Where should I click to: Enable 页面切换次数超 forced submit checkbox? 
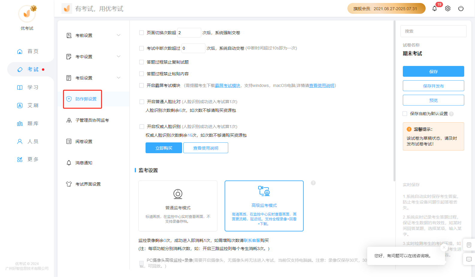click(142, 33)
